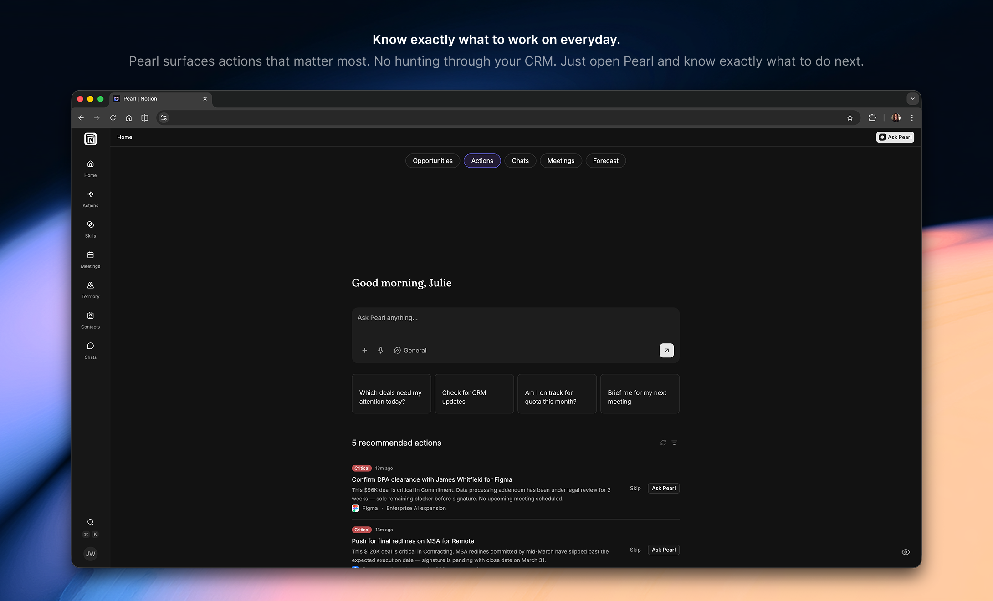Click the Critical badge on Figma action

(362, 468)
